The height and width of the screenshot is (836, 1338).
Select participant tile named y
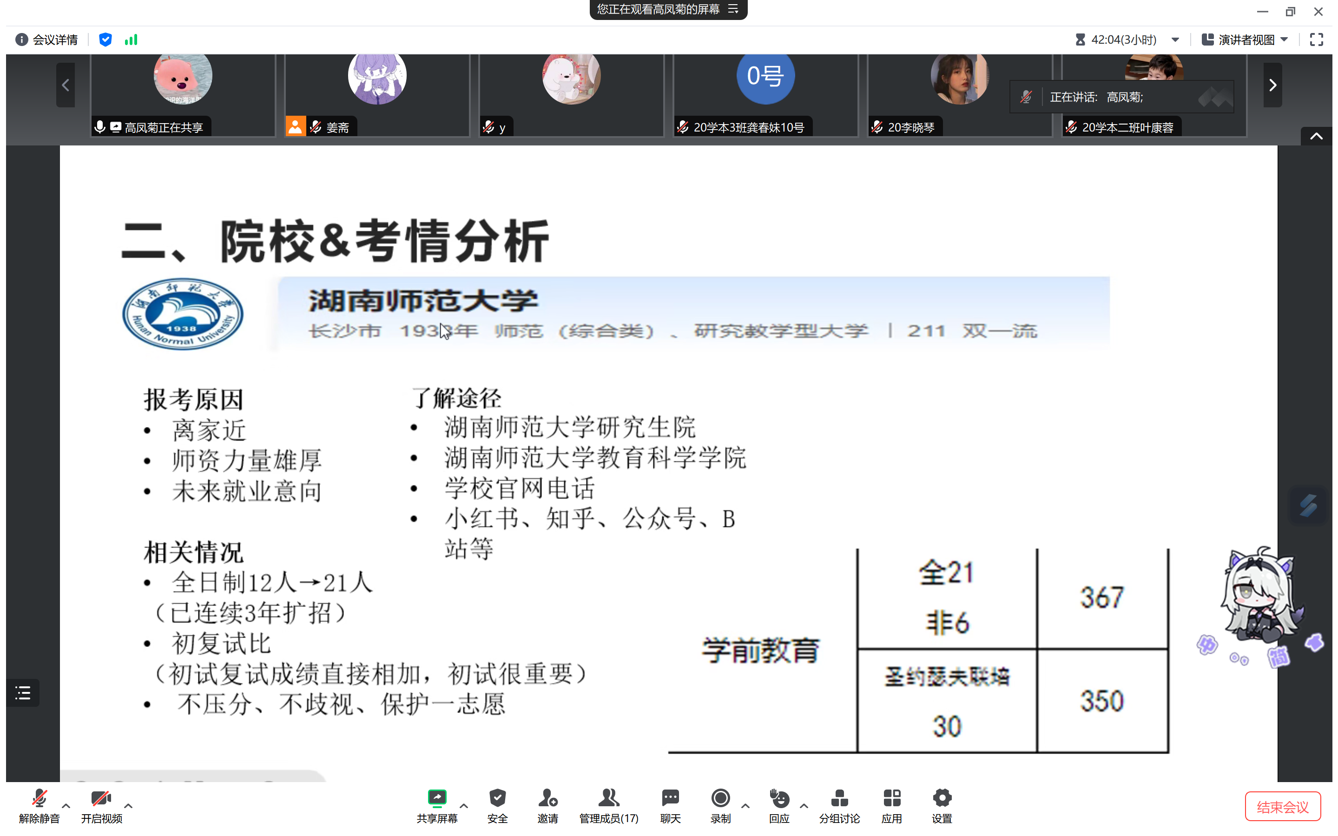pyautogui.click(x=571, y=95)
